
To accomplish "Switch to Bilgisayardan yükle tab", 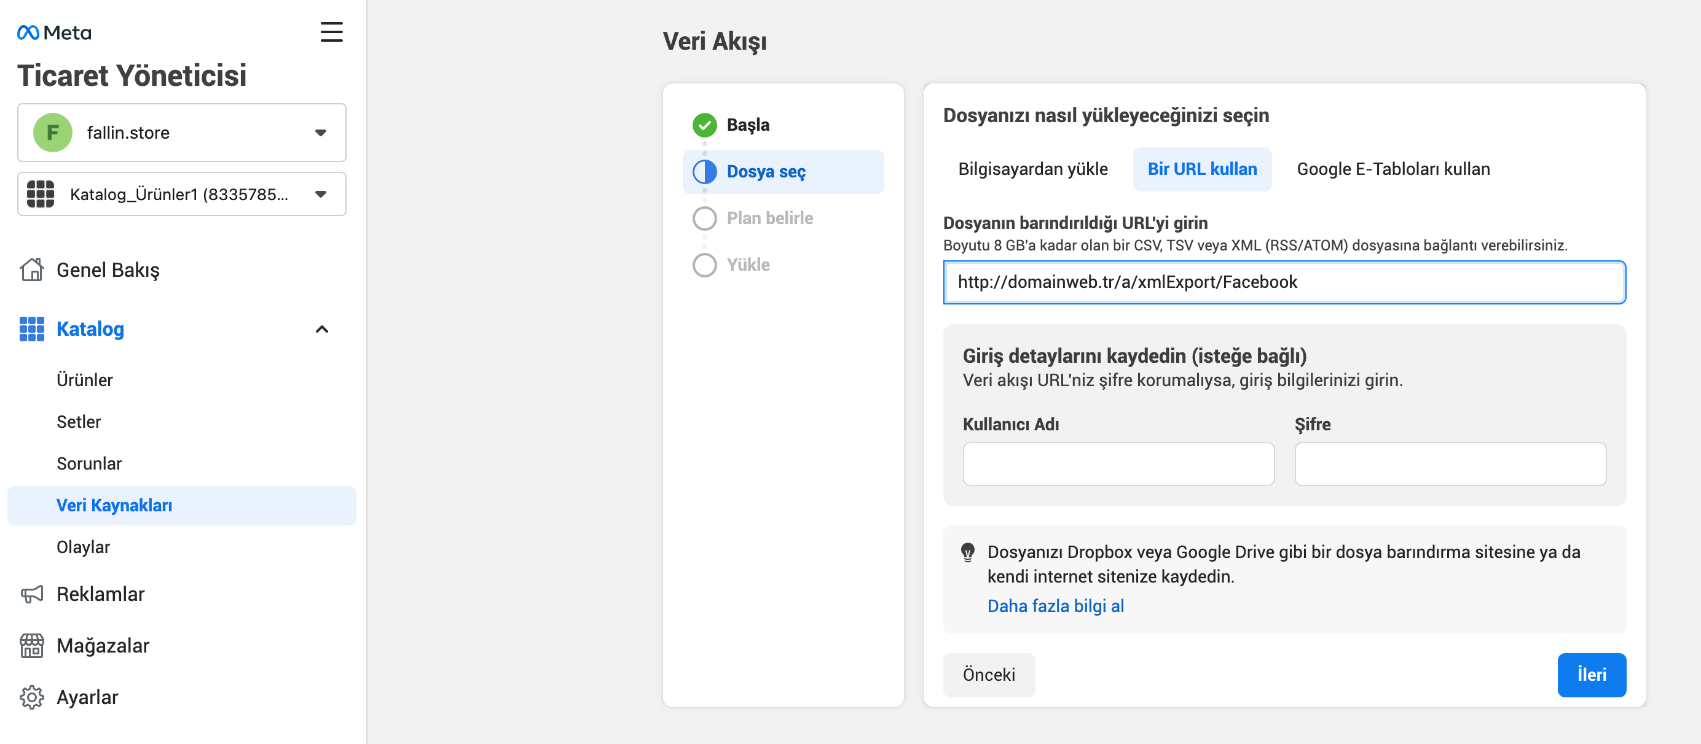I will (1033, 169).
